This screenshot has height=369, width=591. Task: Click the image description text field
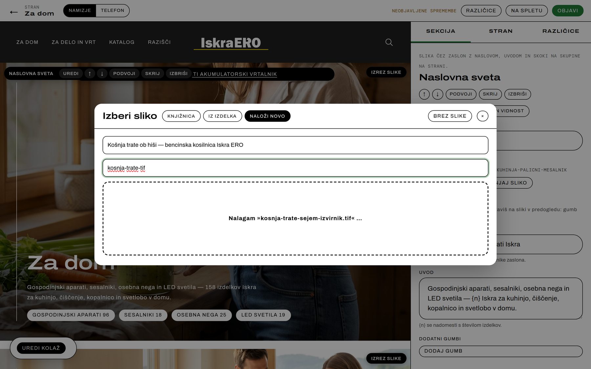pyautogui.click(x=295, y=145)
